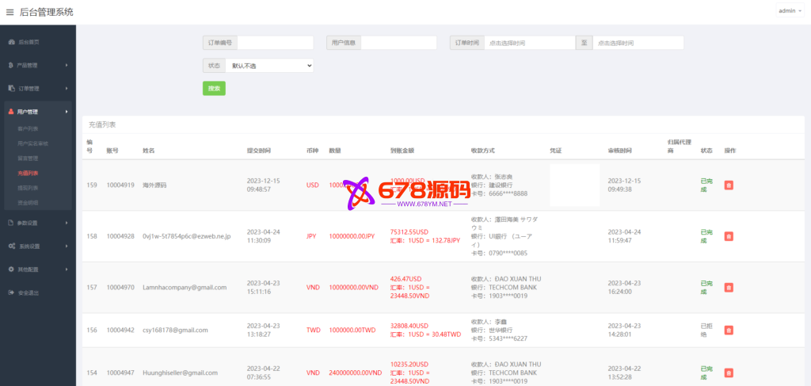Open the admin account dropdown
This screenshot has height=386, width=811.
pyautogui.click(x=790, y=11)
